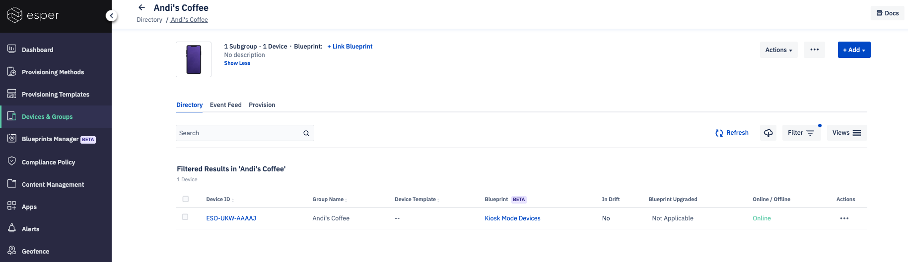Click the Online status text
Viewport: 908px width, 262px height.
pyautogui.click(x=762, y=218)
